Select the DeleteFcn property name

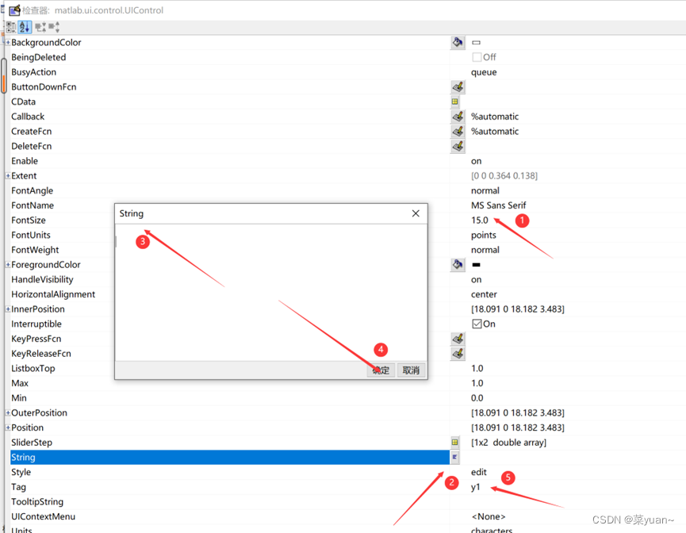[x=32, y=146]
